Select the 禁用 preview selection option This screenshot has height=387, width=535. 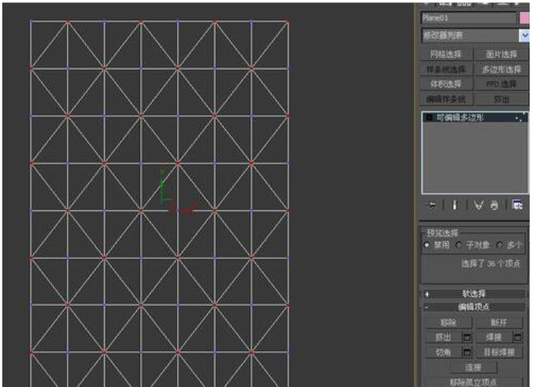[427, 245]
